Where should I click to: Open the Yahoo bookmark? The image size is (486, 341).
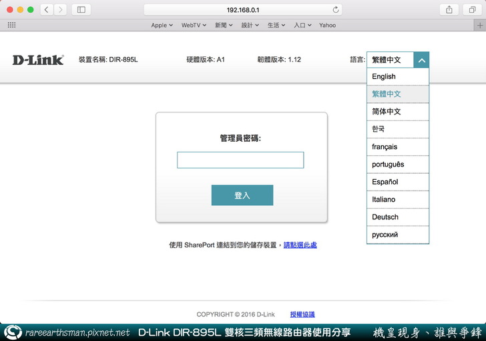pyautogui.click(x=327, y=25)
